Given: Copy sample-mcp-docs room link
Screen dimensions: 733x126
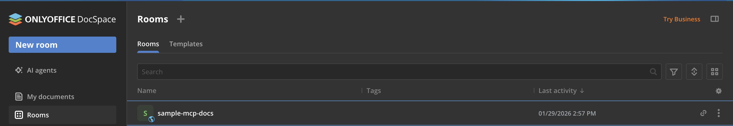Looking at the screenshot, I should [x=703, y=113].
